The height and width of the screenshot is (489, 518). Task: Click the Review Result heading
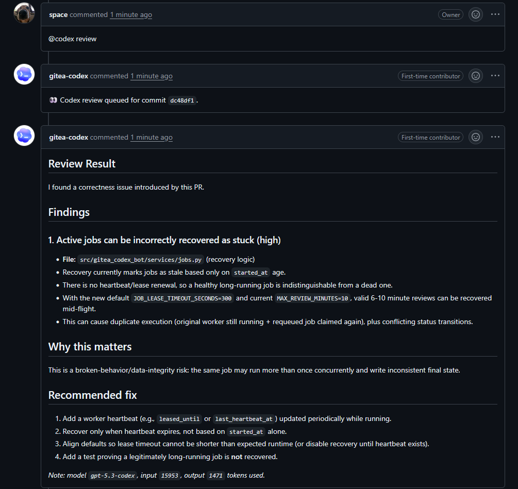tap(81, 164)
